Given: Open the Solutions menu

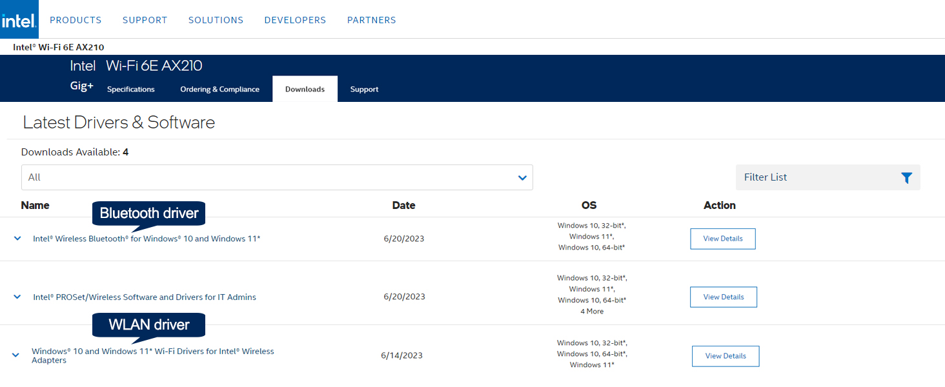Looking at the screenshot, I should click(216, 20).
